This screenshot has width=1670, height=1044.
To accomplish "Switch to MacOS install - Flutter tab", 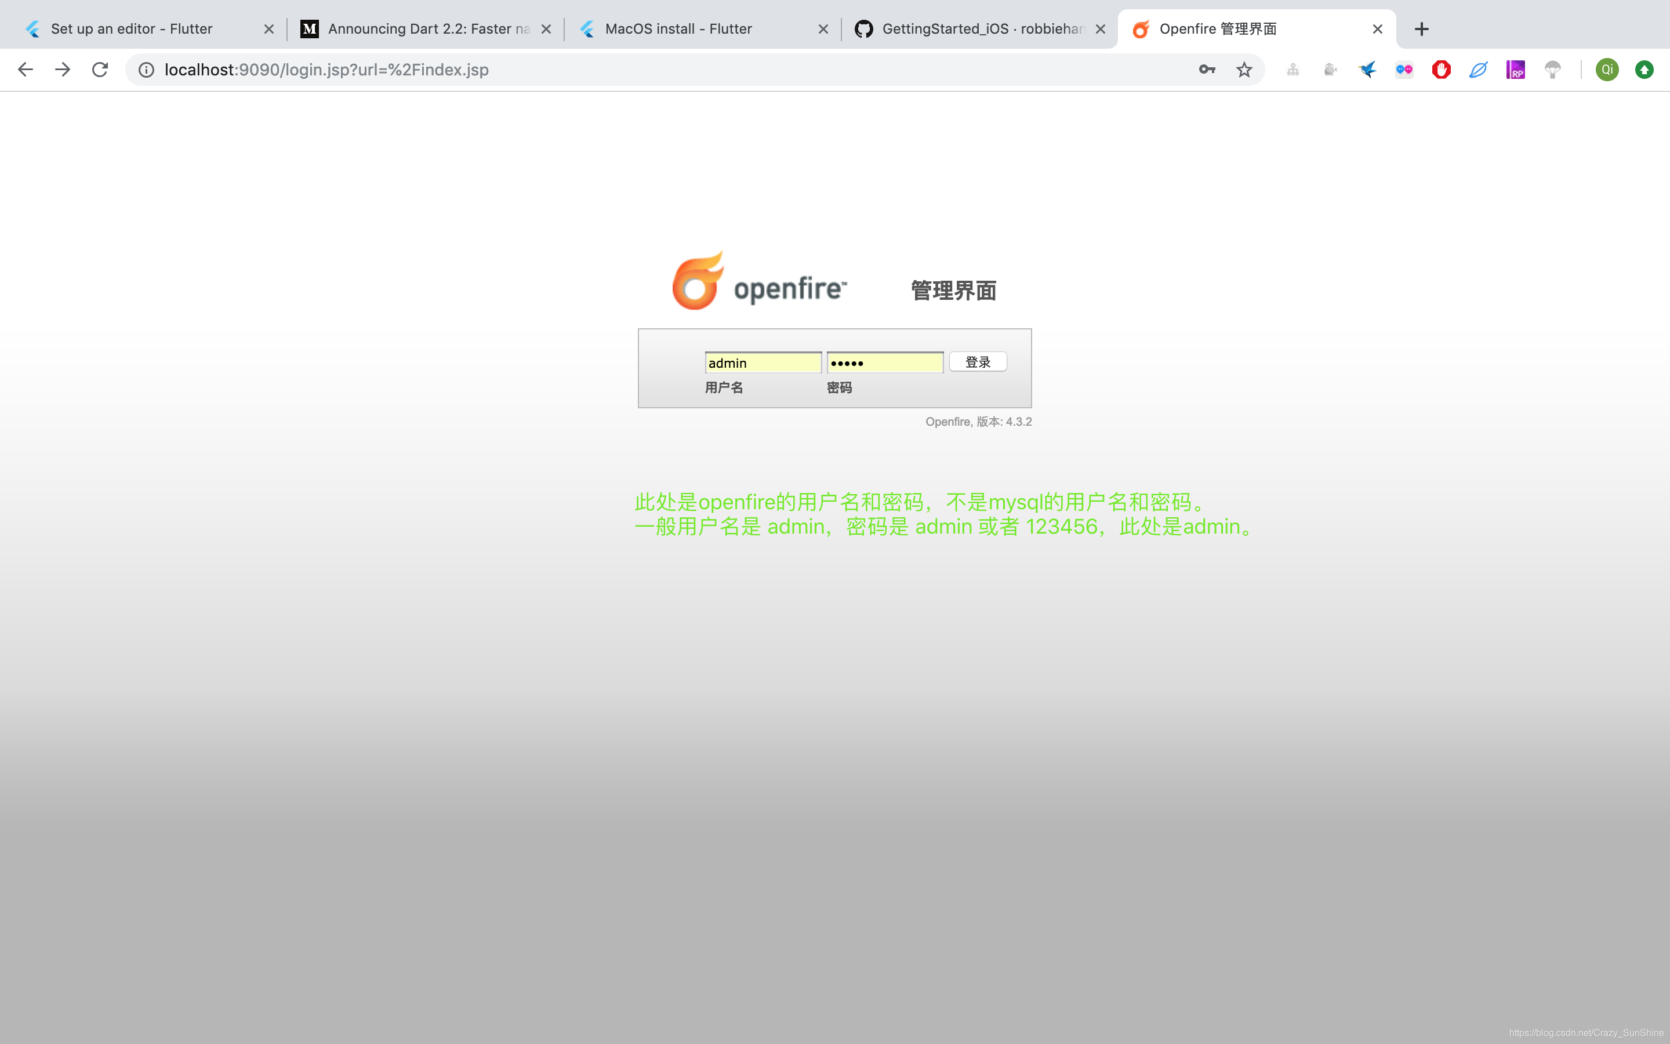I will pyautogui.click(x=678, y=29).
